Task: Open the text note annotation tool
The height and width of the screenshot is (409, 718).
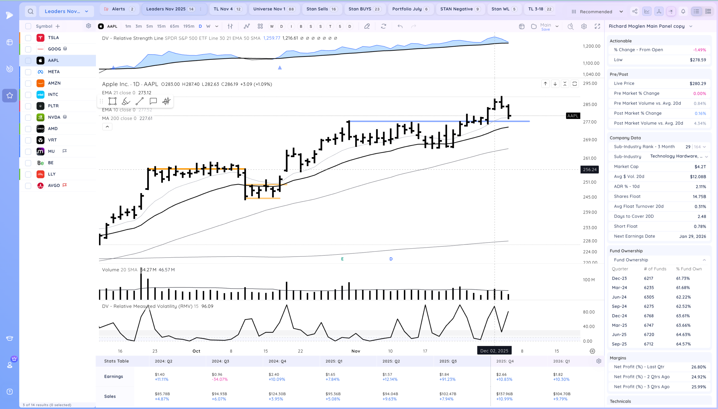Action: [153, 101]
